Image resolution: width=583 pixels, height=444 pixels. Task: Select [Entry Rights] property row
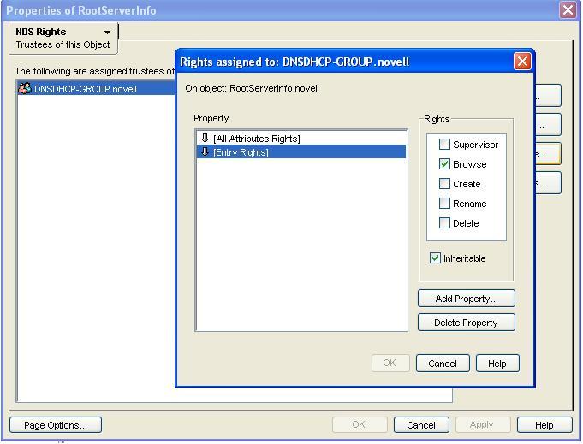[x=301, y=152]
